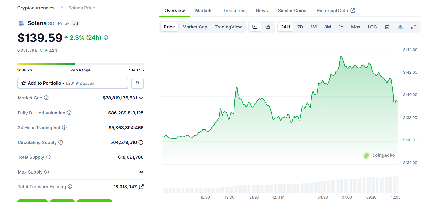Open Total Treasury Holding external link icon
The image size is (425, 202).
(142, 187)
